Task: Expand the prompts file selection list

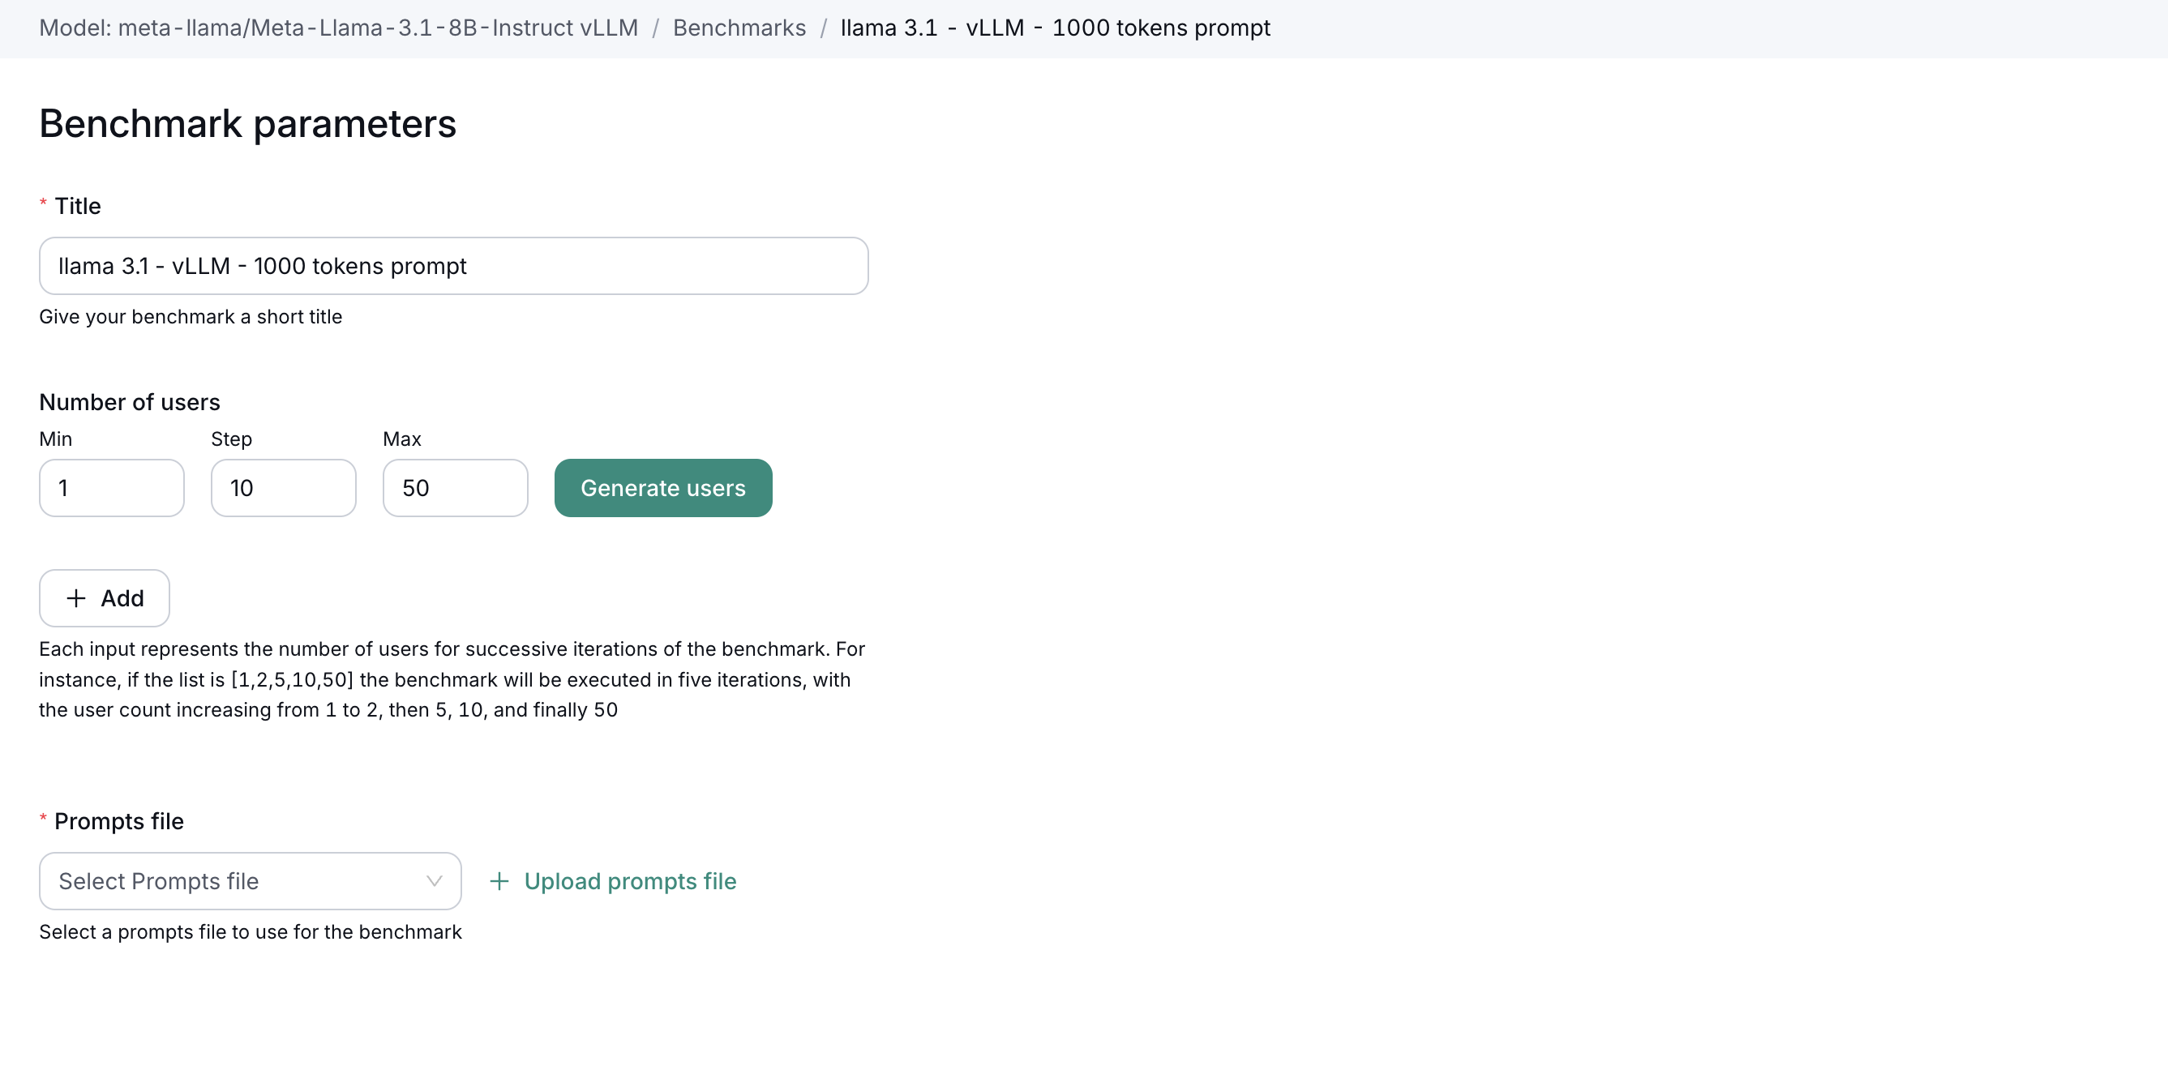Action: [249, 881]
